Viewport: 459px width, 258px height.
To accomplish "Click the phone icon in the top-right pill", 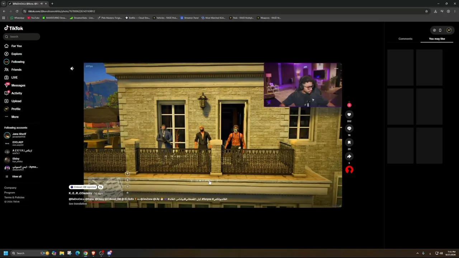I will click(440, 30).
